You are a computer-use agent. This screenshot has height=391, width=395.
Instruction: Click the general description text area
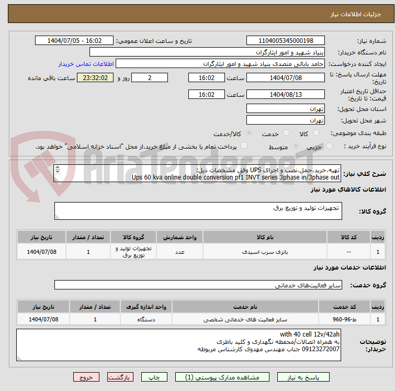[197, 173]
